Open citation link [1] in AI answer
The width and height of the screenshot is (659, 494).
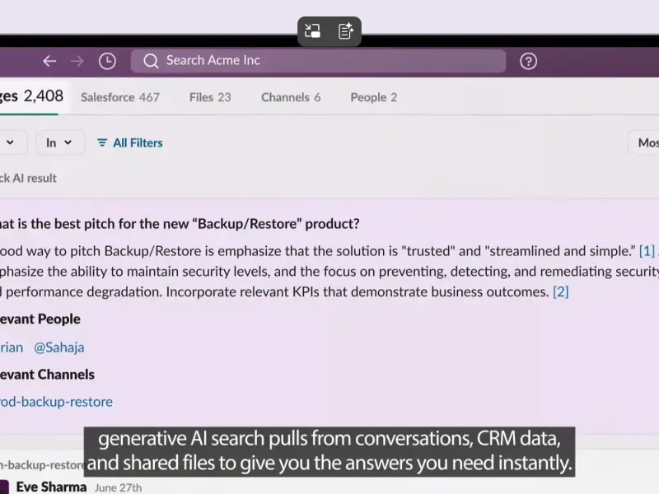tap(647, 250)
